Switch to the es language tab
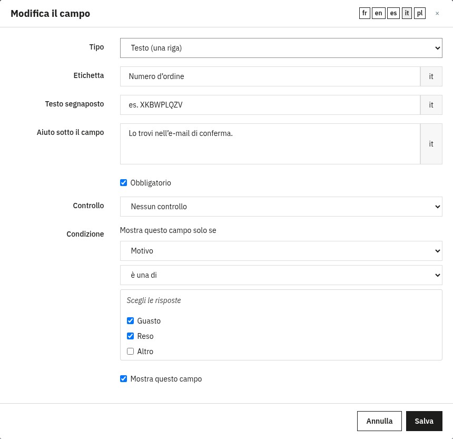 click(393, 13)
